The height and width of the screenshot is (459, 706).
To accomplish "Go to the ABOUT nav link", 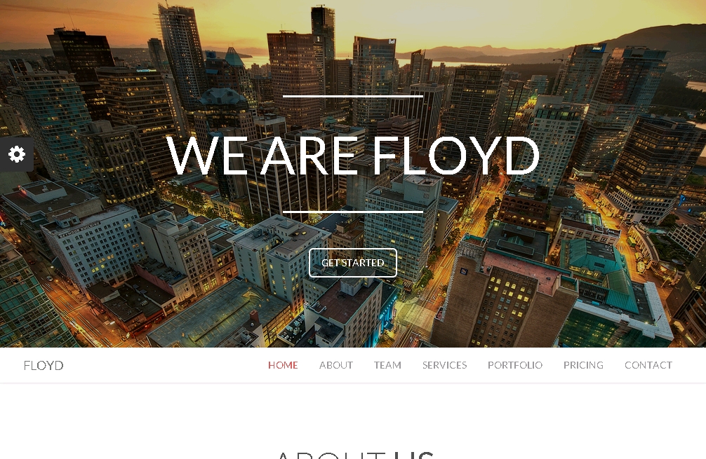I will 336,365.
